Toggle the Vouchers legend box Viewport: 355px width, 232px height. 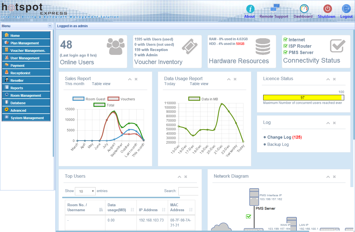(113, 99)
